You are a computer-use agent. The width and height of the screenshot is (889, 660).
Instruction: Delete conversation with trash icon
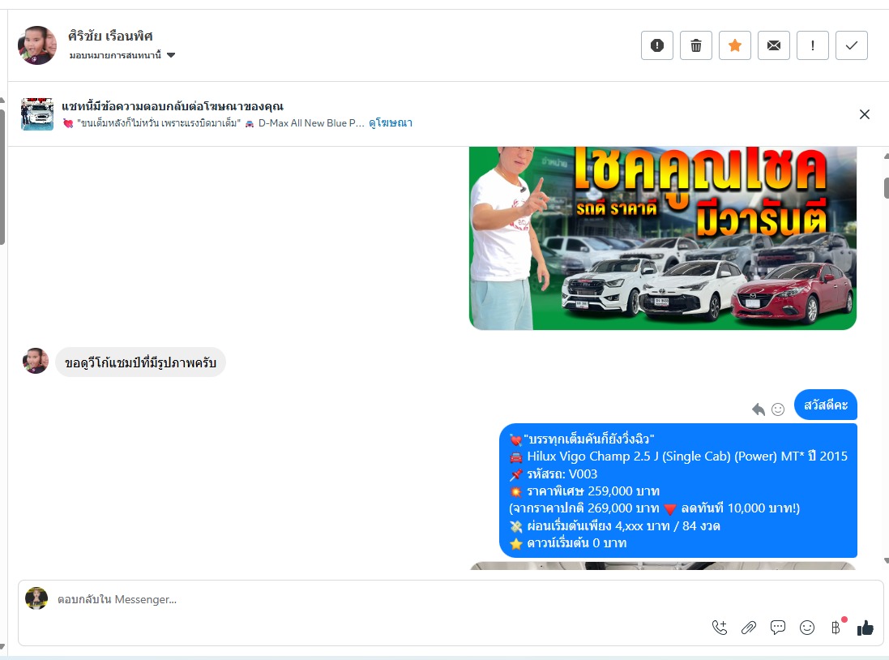[x=695, y=45]
